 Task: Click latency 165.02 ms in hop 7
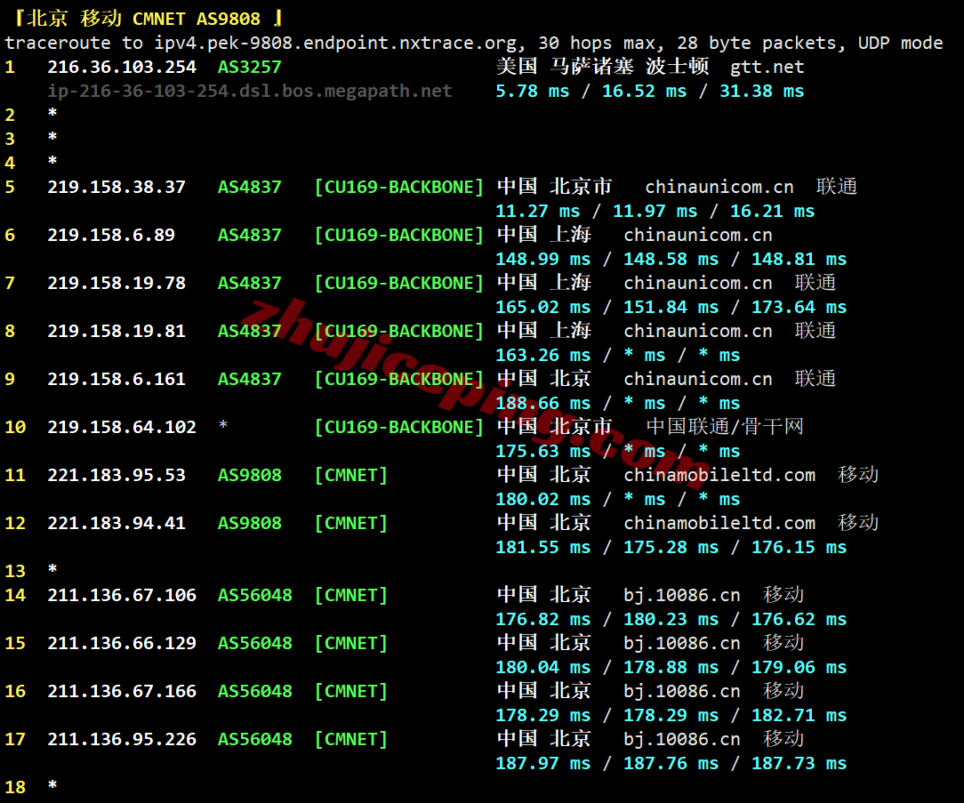542,307
